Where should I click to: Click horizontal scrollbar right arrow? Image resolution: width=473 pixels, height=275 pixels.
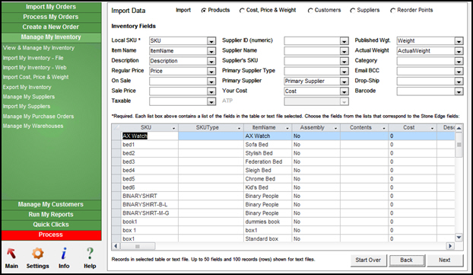[x=450, y=246]
